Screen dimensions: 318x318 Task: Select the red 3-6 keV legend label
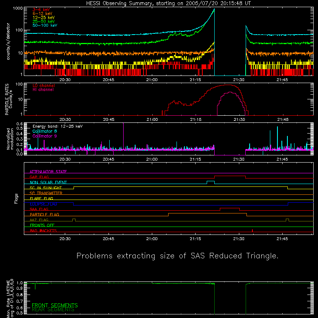coord(41,10)
